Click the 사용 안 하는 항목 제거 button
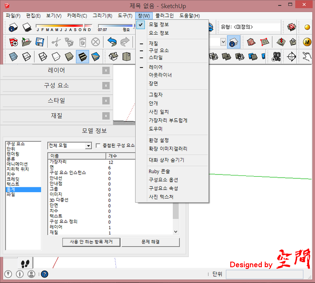The image size is (315, 283). tap(91, 242)
